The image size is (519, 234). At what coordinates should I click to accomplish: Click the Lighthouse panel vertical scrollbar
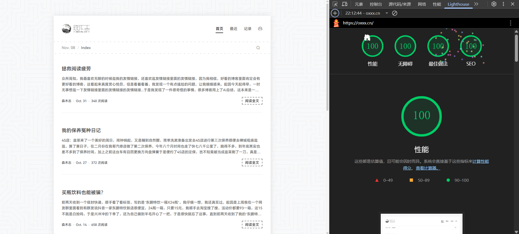(516, 49)
